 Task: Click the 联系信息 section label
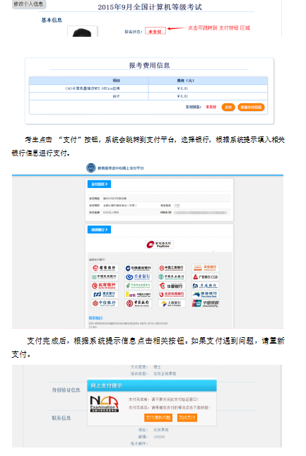click(61, 418)
